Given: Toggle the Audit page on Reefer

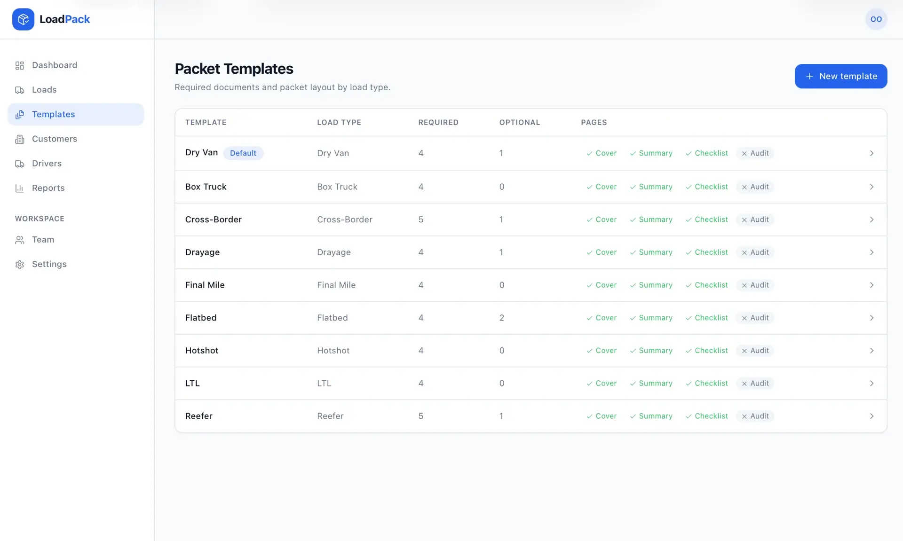Looking at the screenshot, I should tap(755, 416).
